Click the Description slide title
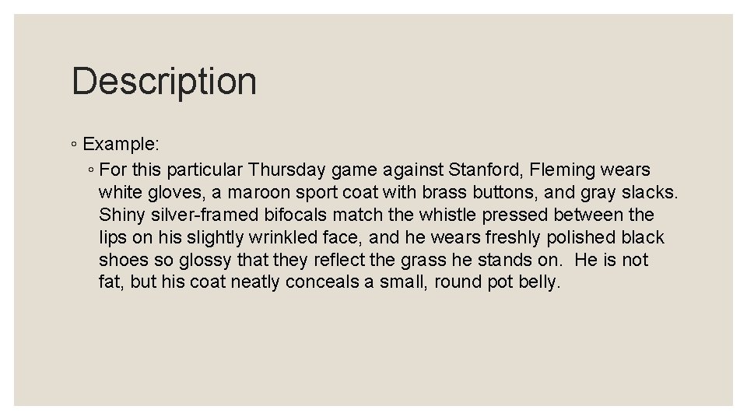This screenshot has height=420, width=747. 164,82
